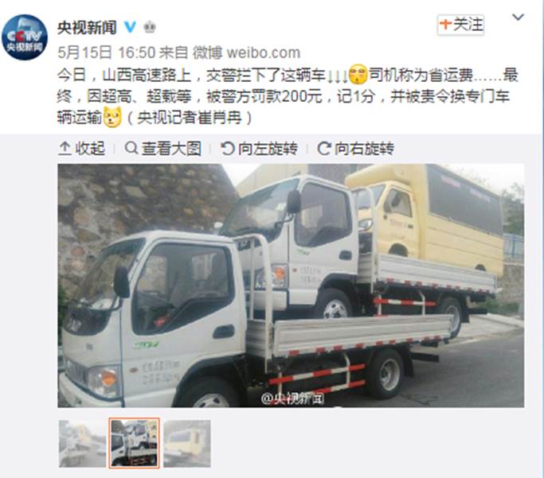Open the 微博 weibo.com source link
Image resolution: width=544 pixels, height=478 pixels.
[x=246, y=52]
